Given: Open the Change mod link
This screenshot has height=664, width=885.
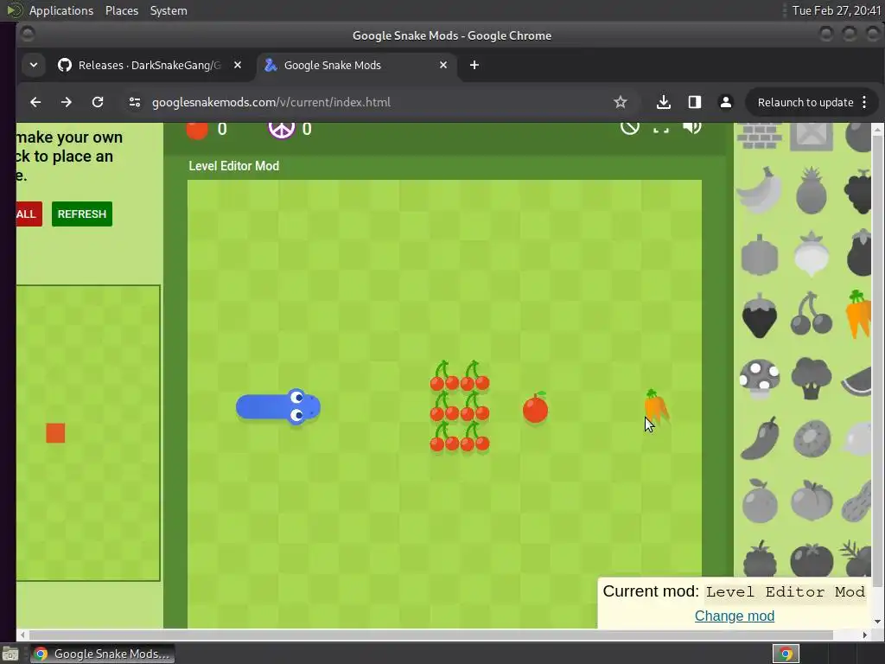Looking at the screenshot, I should (735, 616).
